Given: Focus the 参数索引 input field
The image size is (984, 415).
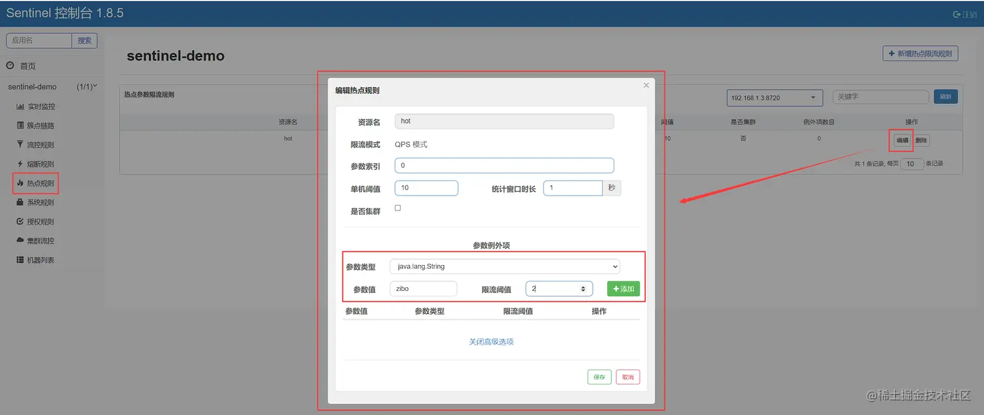Looking at the screenshot, I should pyautogui.click(x=504, y=166).
